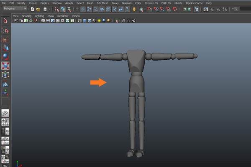Choose the Paint Selection tool

coord(5,39)
